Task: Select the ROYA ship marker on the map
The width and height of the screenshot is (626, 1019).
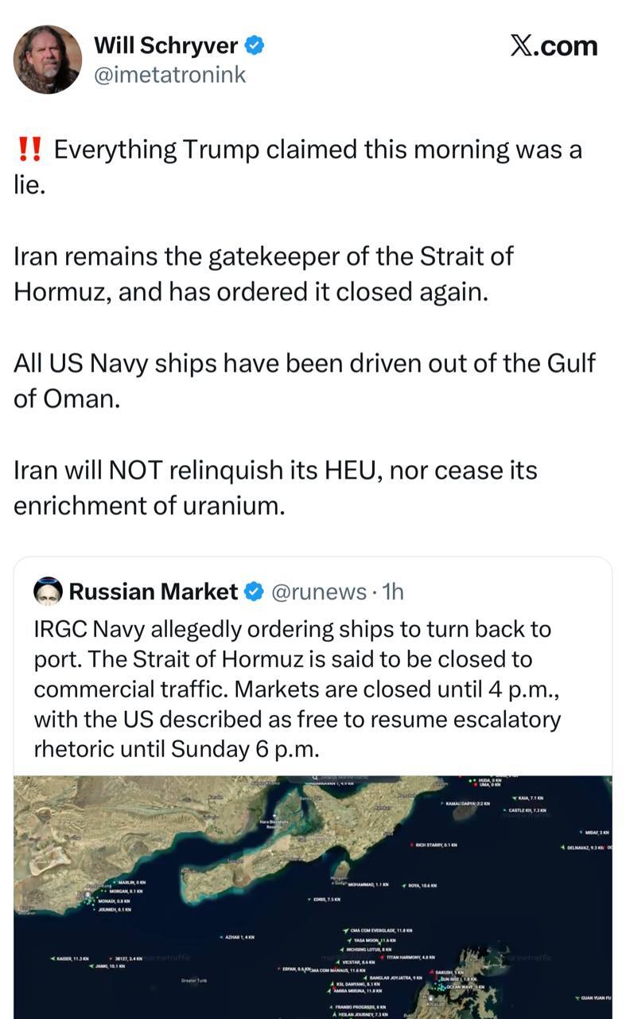Action: (x=405, y=885)
